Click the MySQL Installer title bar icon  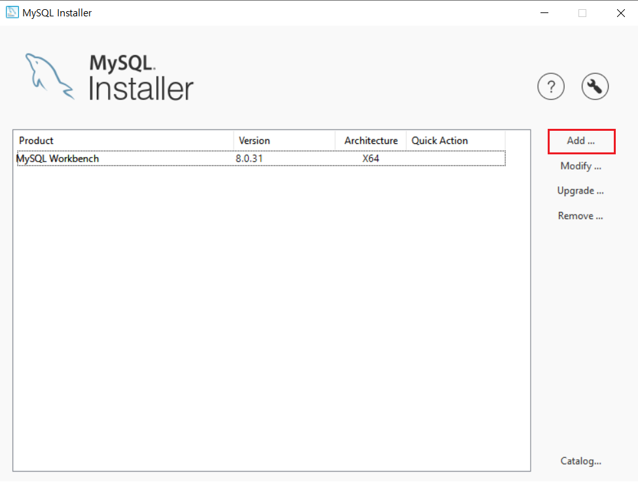pos(12,12)
